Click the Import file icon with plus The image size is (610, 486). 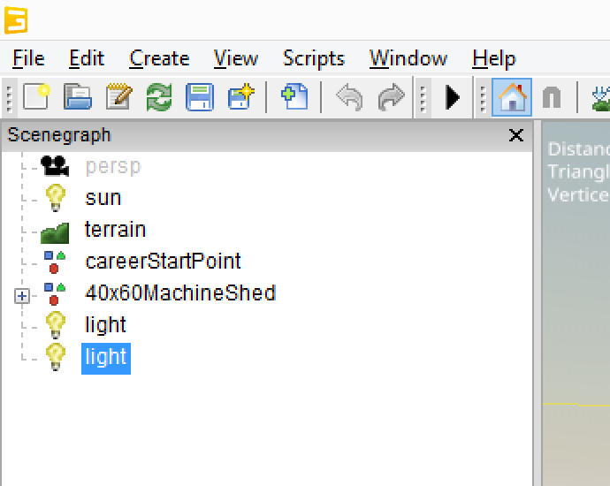(294, 97)
